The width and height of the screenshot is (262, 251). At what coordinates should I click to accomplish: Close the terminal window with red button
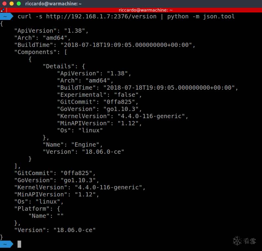tap(4, 4)
